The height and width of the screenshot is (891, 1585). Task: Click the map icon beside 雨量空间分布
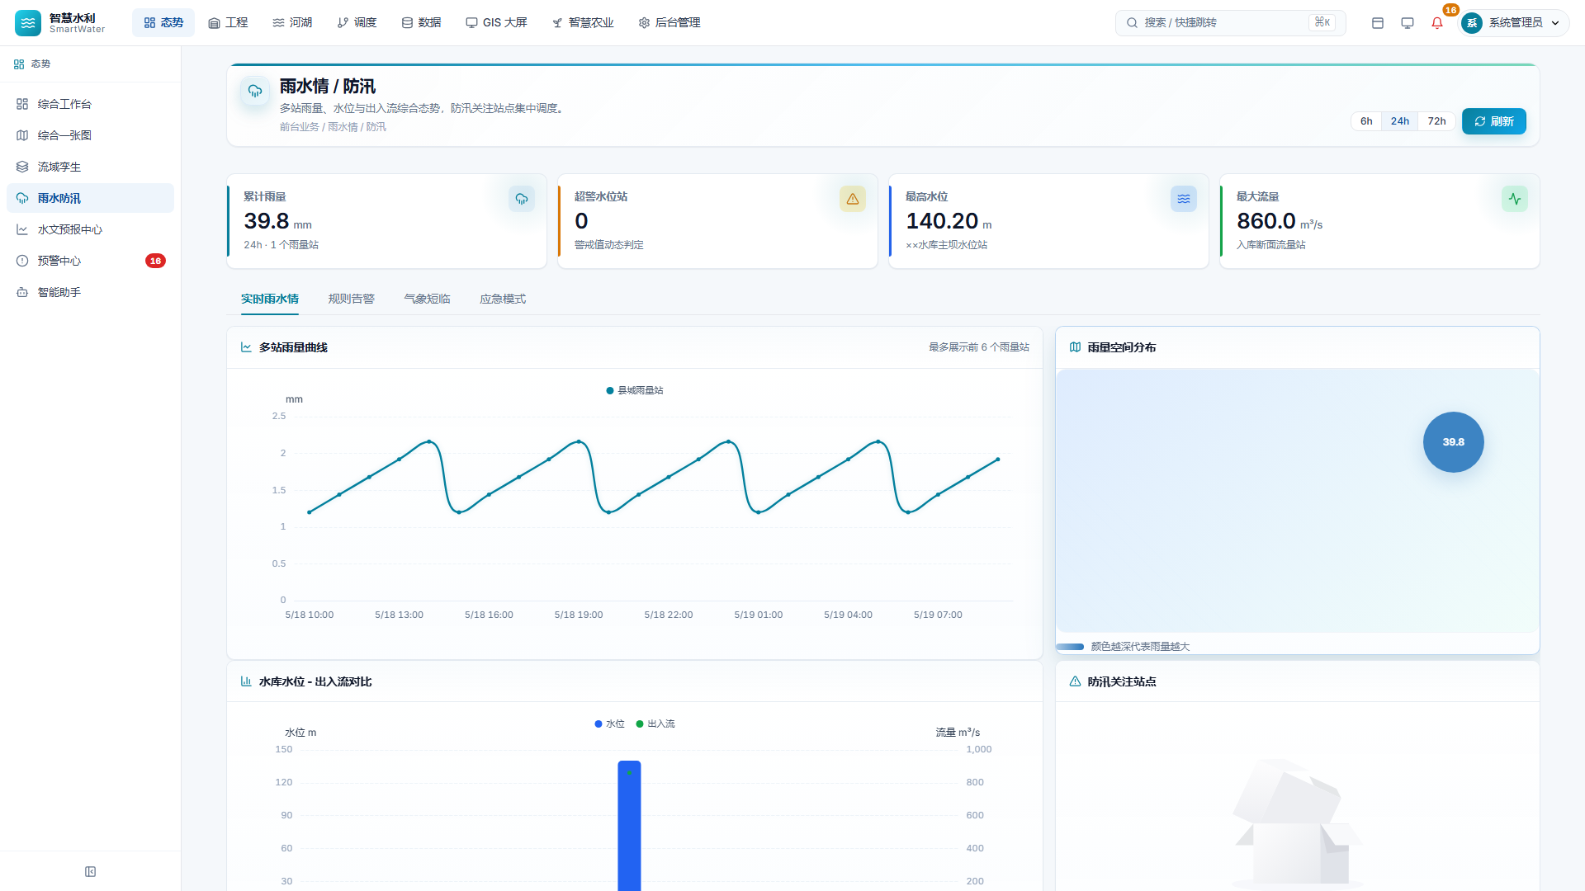coord(1075,347)
